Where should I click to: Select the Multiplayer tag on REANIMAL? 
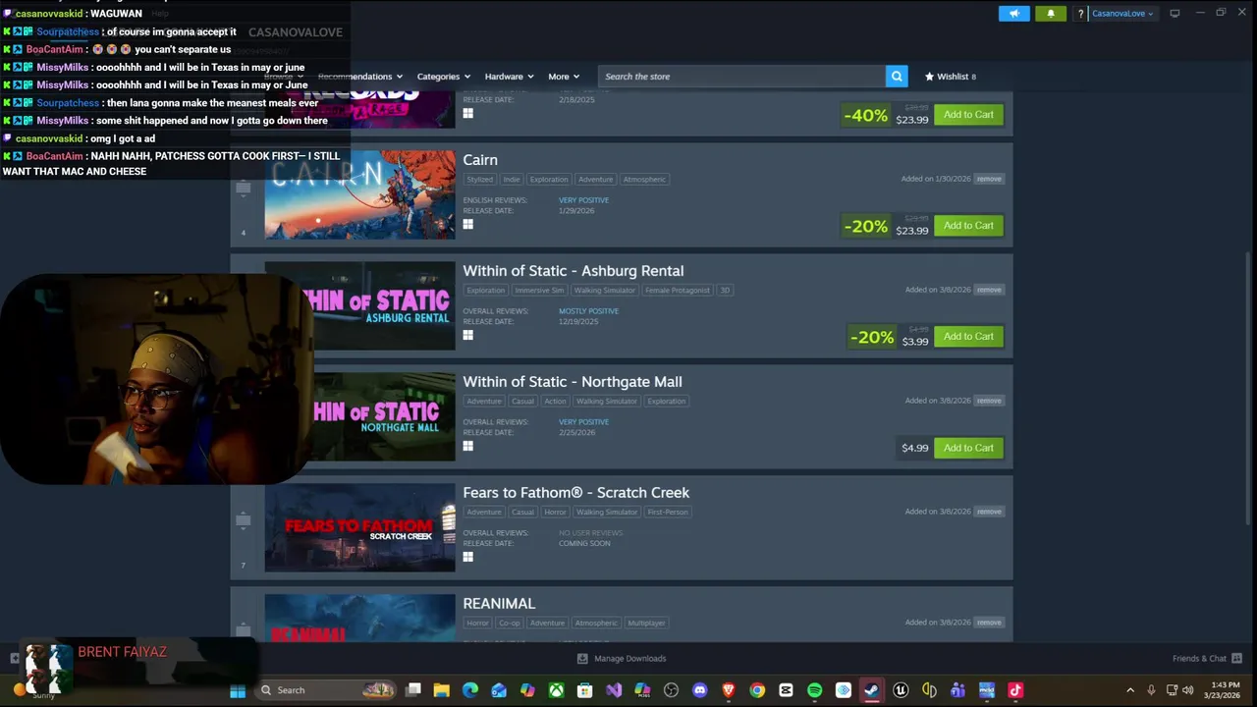[x=646, y=624]
